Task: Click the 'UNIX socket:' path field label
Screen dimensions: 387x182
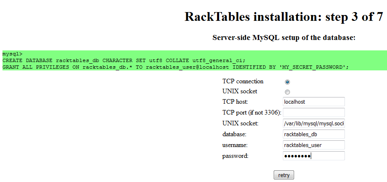Action: tap(240, 123)
